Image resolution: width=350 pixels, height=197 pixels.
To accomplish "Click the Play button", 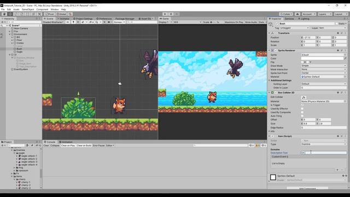I will coord(165,14).
